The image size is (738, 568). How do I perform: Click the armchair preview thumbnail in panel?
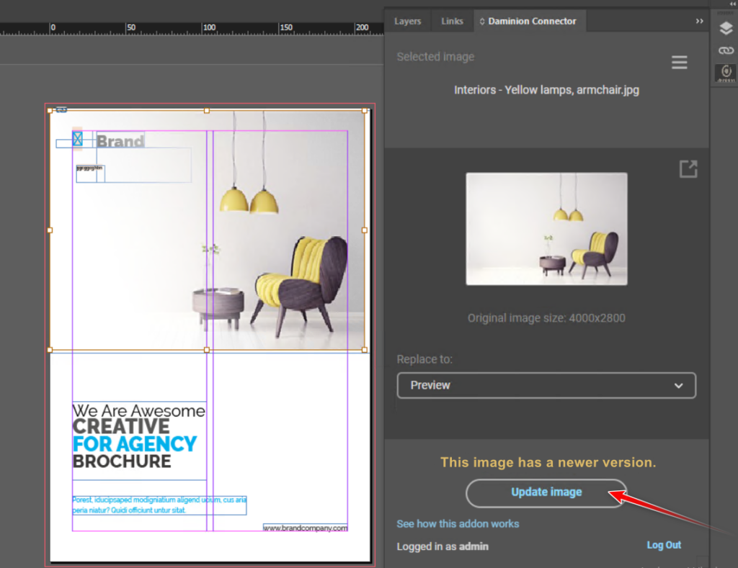(546, 229)
